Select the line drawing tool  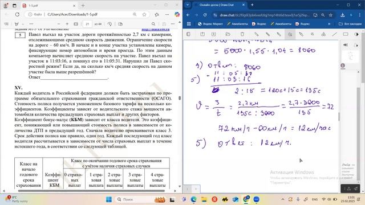335,34
